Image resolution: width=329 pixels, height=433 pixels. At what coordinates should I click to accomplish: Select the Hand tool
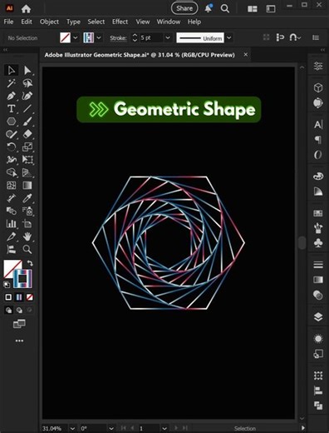pyautogui.click(x=27, y=236)
